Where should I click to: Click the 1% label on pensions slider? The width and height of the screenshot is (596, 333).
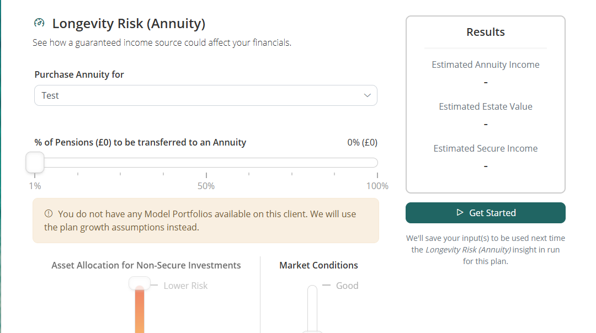point(35,186)
